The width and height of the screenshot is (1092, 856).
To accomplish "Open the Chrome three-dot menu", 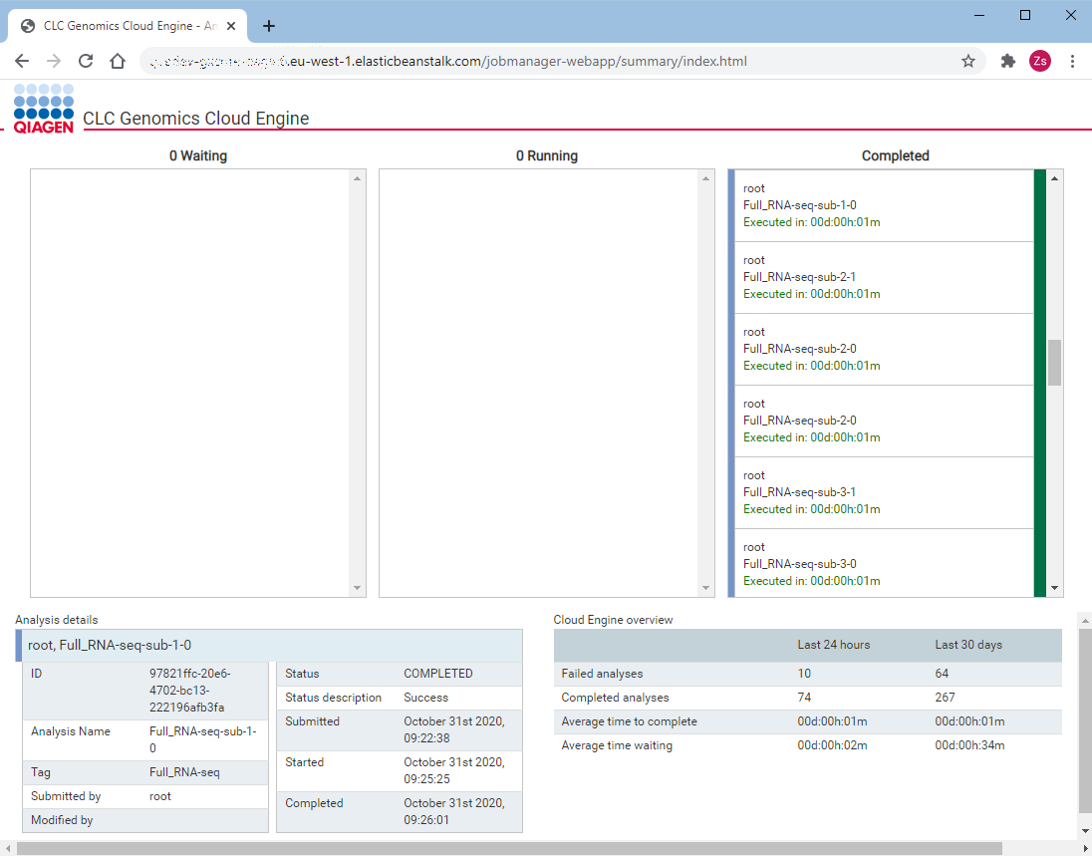I will pos(1072,62).
